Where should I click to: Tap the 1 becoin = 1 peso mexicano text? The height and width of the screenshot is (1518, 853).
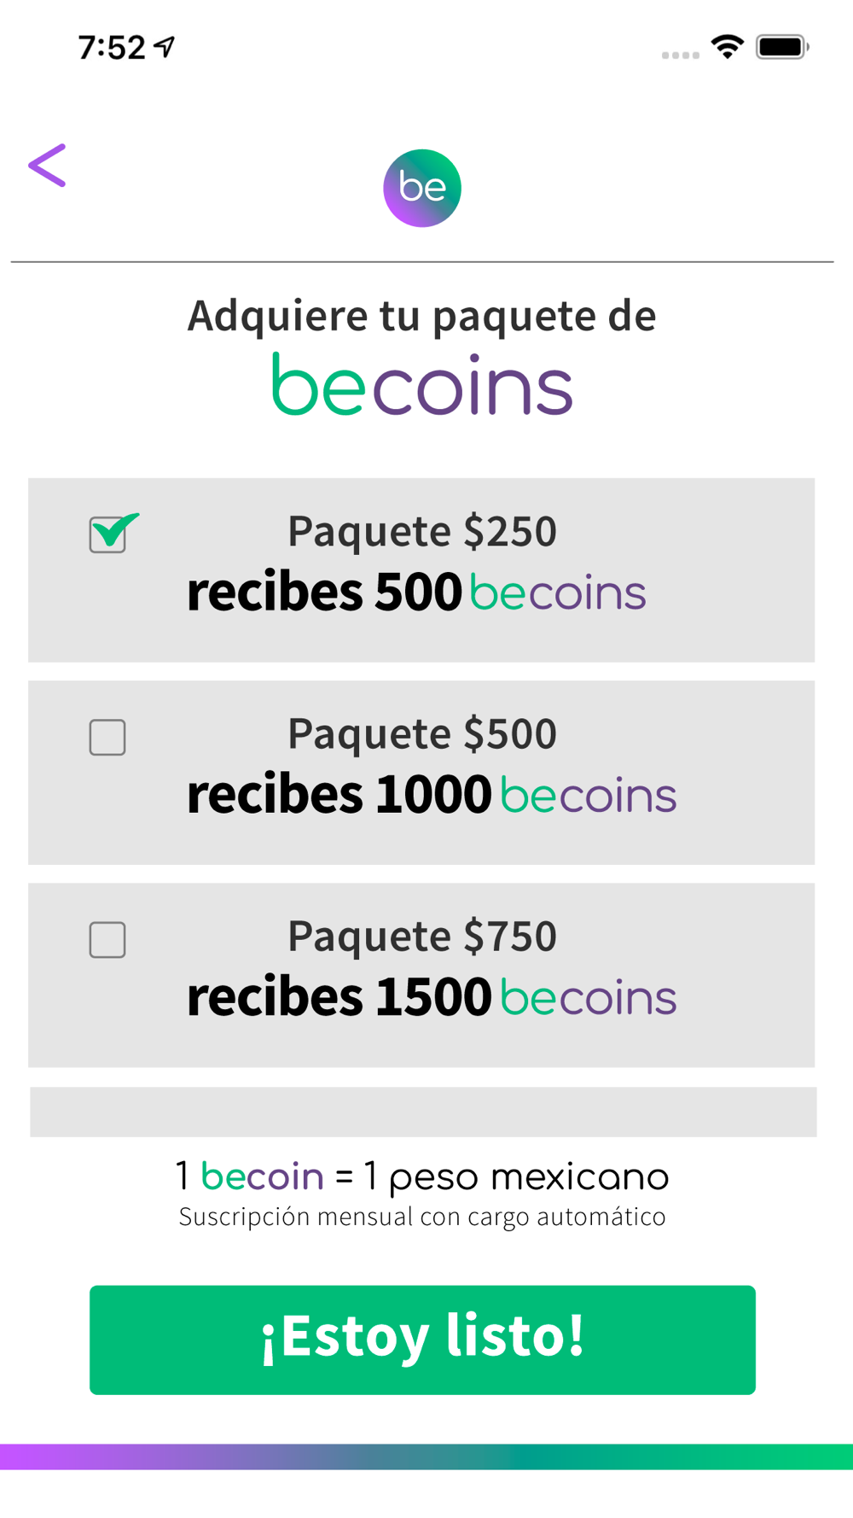click(422, 1177)
